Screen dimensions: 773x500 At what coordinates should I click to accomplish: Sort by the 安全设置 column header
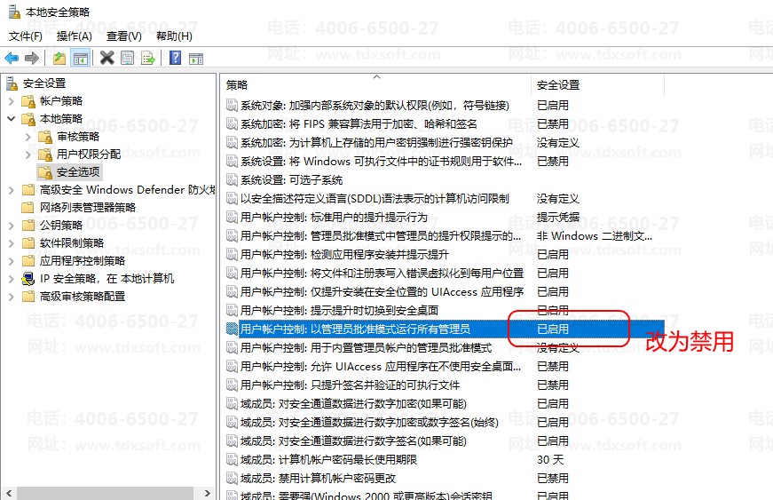pyautogui.click(x=558, y=85)
